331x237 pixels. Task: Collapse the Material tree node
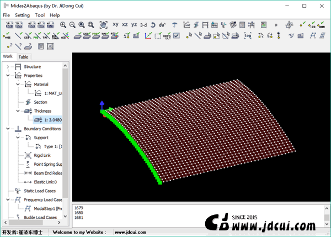click(18, 85)
